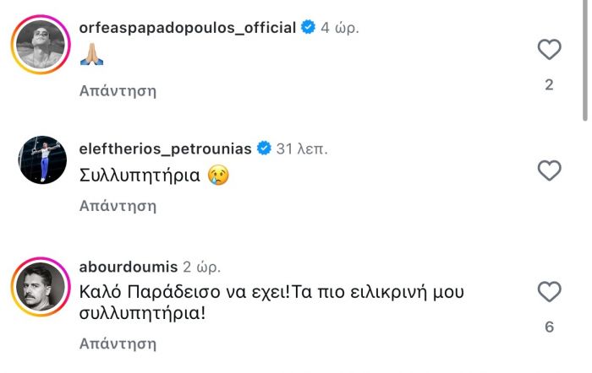Reply to eleftherios_petrounias via Απάντηση
Screen dimensions: 592x373
(118, 205)
